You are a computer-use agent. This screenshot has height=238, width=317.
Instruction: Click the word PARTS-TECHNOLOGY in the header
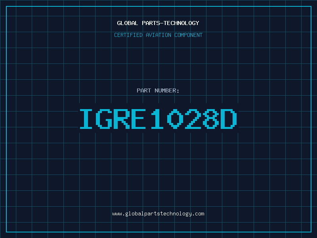pos(170,23)
